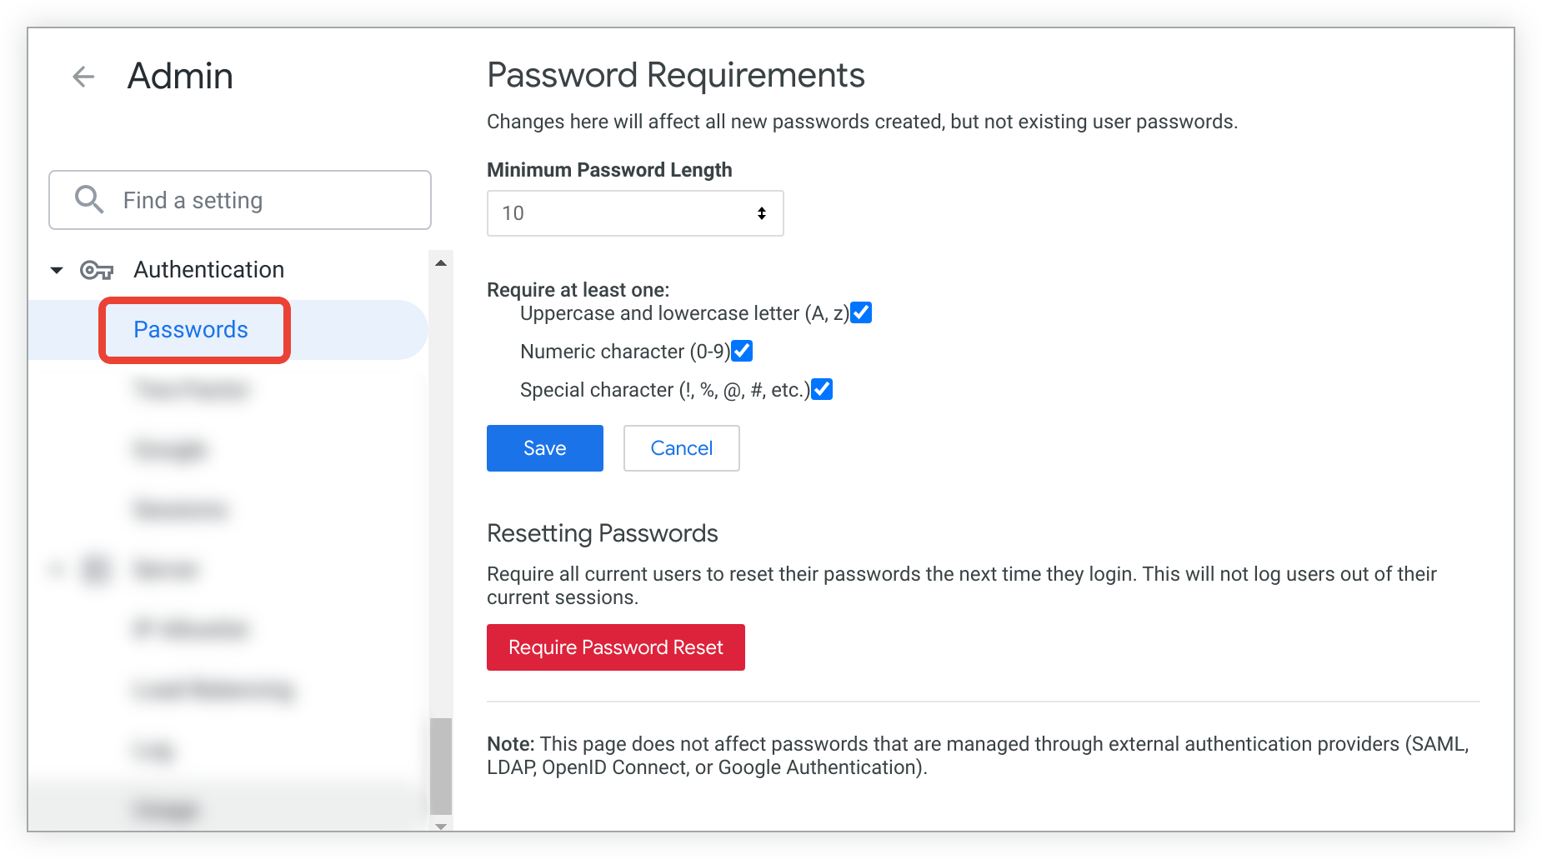
Task: Save the password requirements
Action: (544, 448)
